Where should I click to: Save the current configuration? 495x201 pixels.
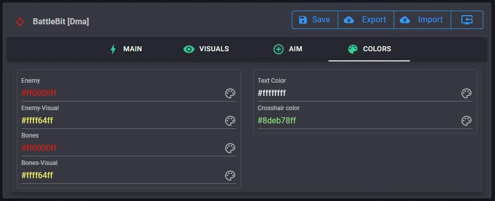(x=315, y=20)
